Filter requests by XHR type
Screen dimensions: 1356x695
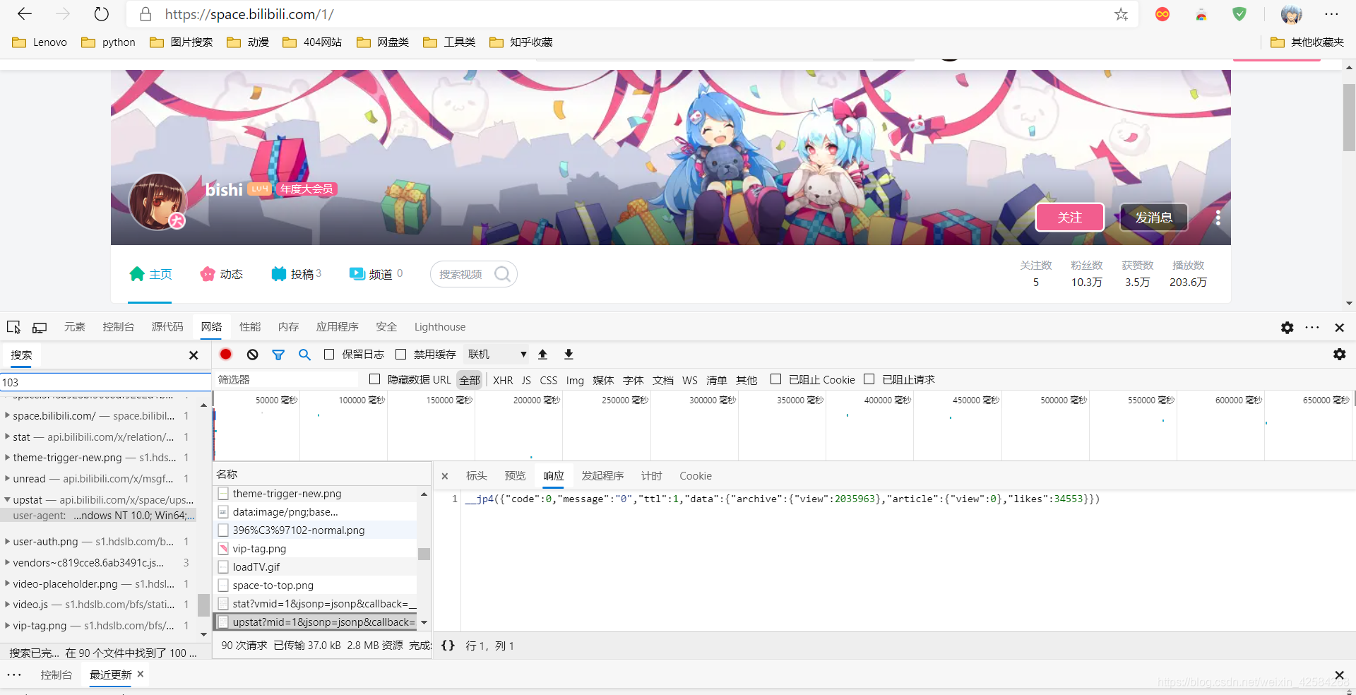click(503, 380)
